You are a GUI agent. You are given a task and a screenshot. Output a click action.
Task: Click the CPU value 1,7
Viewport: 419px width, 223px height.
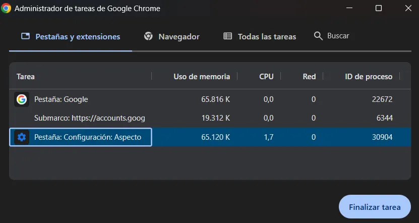[x=269, y=137]
